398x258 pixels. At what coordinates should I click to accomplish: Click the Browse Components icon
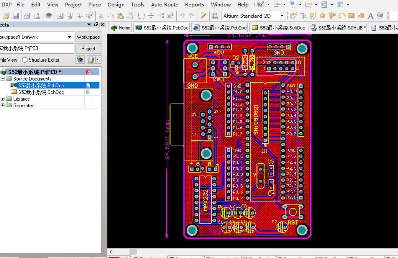(x=215, y=16)
